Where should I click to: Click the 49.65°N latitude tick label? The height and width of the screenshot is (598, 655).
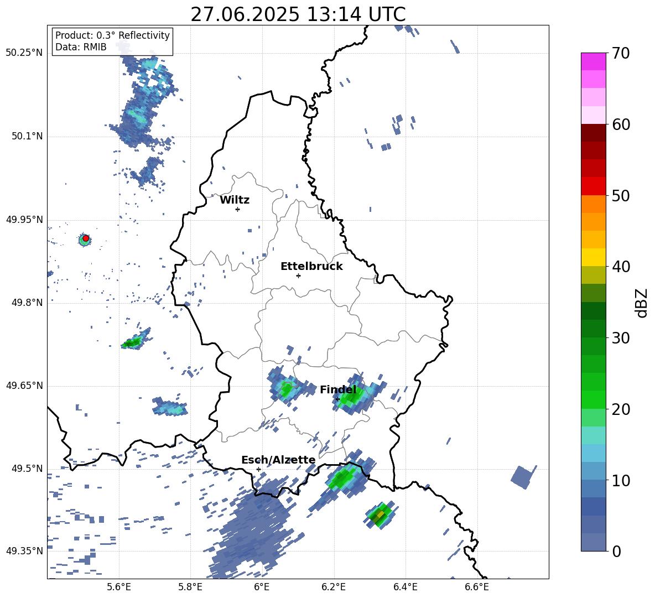coord(24,386)
